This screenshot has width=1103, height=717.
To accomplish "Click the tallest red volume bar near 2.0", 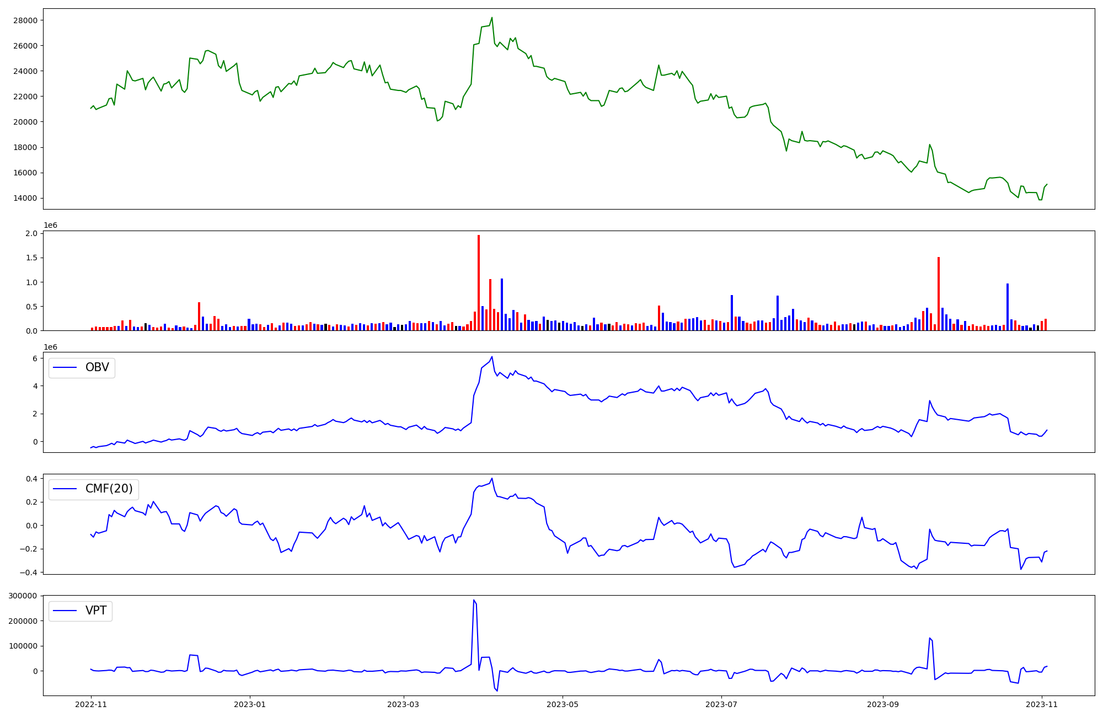I will click(479, 281).
